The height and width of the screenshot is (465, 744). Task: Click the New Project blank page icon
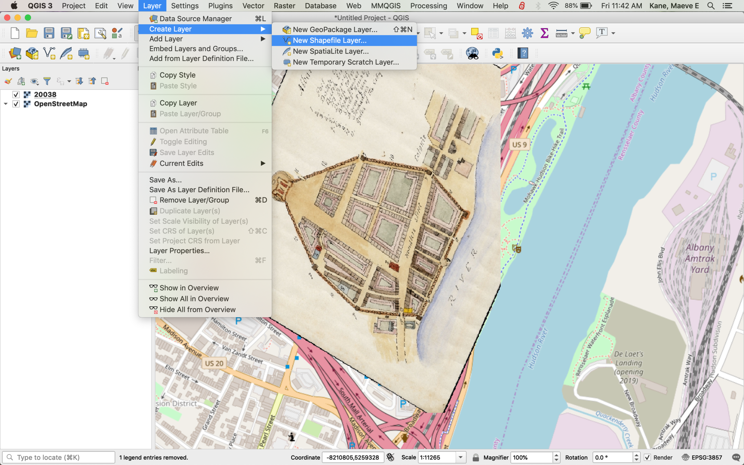(x=15, y=33)
